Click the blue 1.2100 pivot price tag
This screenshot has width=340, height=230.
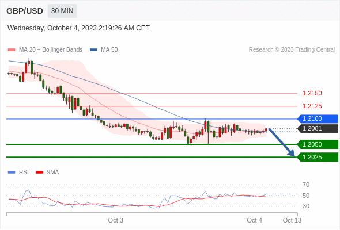point(318,119)
